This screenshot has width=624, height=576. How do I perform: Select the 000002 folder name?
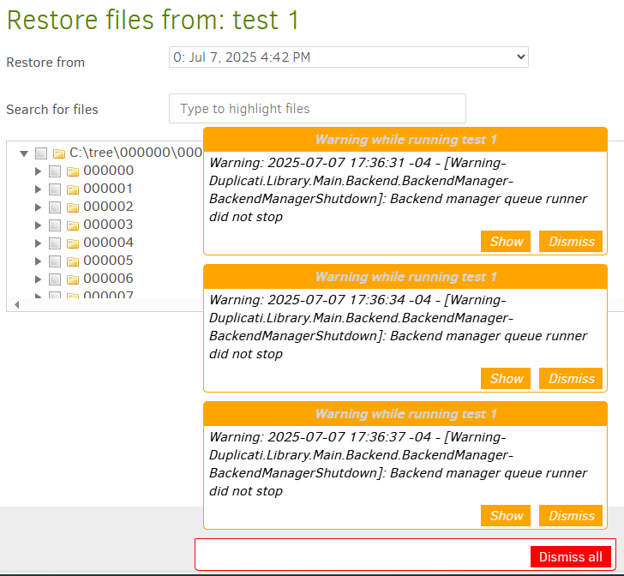pos(108,207)
